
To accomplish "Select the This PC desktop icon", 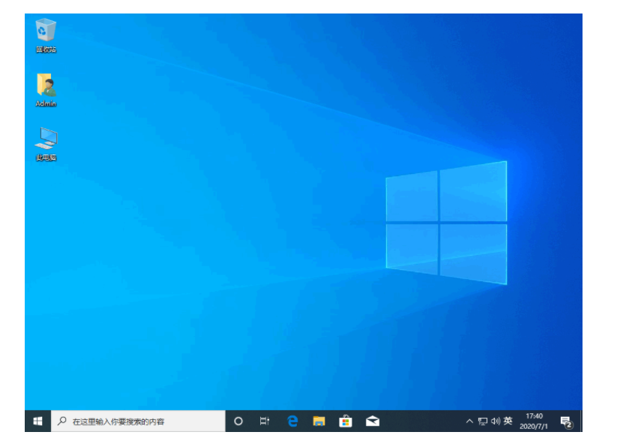I will click(46, 144).
